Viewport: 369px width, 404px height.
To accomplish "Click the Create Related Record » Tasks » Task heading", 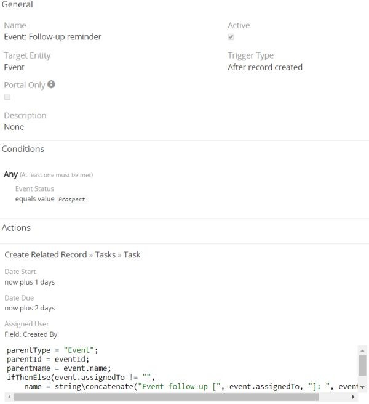I will (73, 254).
